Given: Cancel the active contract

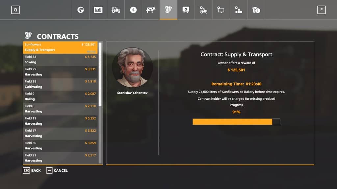Looking at the screenshot, I should click(57, 171).
